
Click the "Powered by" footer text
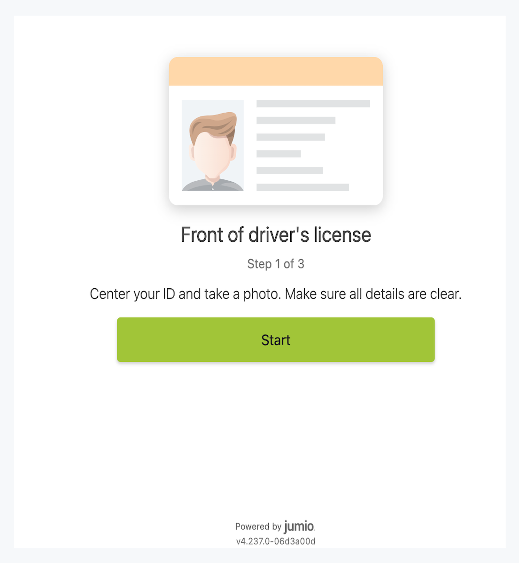click(x=258, y=526)
